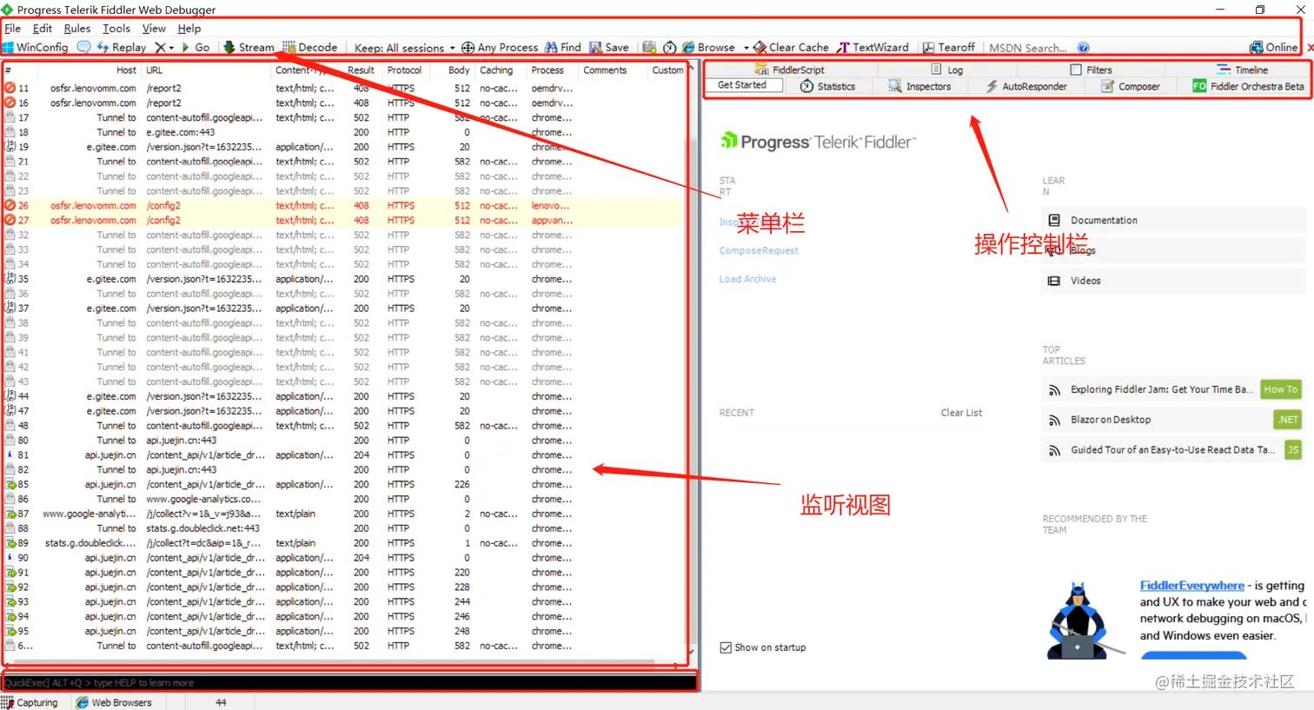Open WinConfig from the toolbar

coord(36,48)
